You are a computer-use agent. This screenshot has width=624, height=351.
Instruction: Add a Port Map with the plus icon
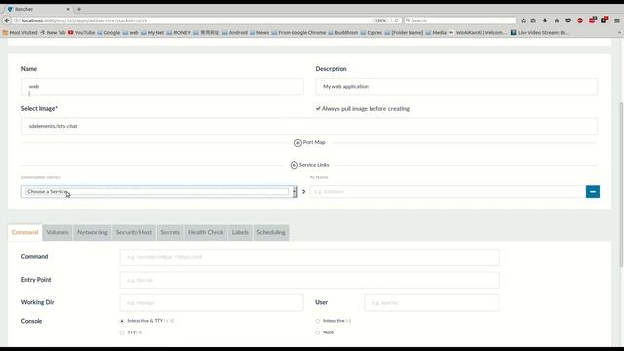(297, 143)
